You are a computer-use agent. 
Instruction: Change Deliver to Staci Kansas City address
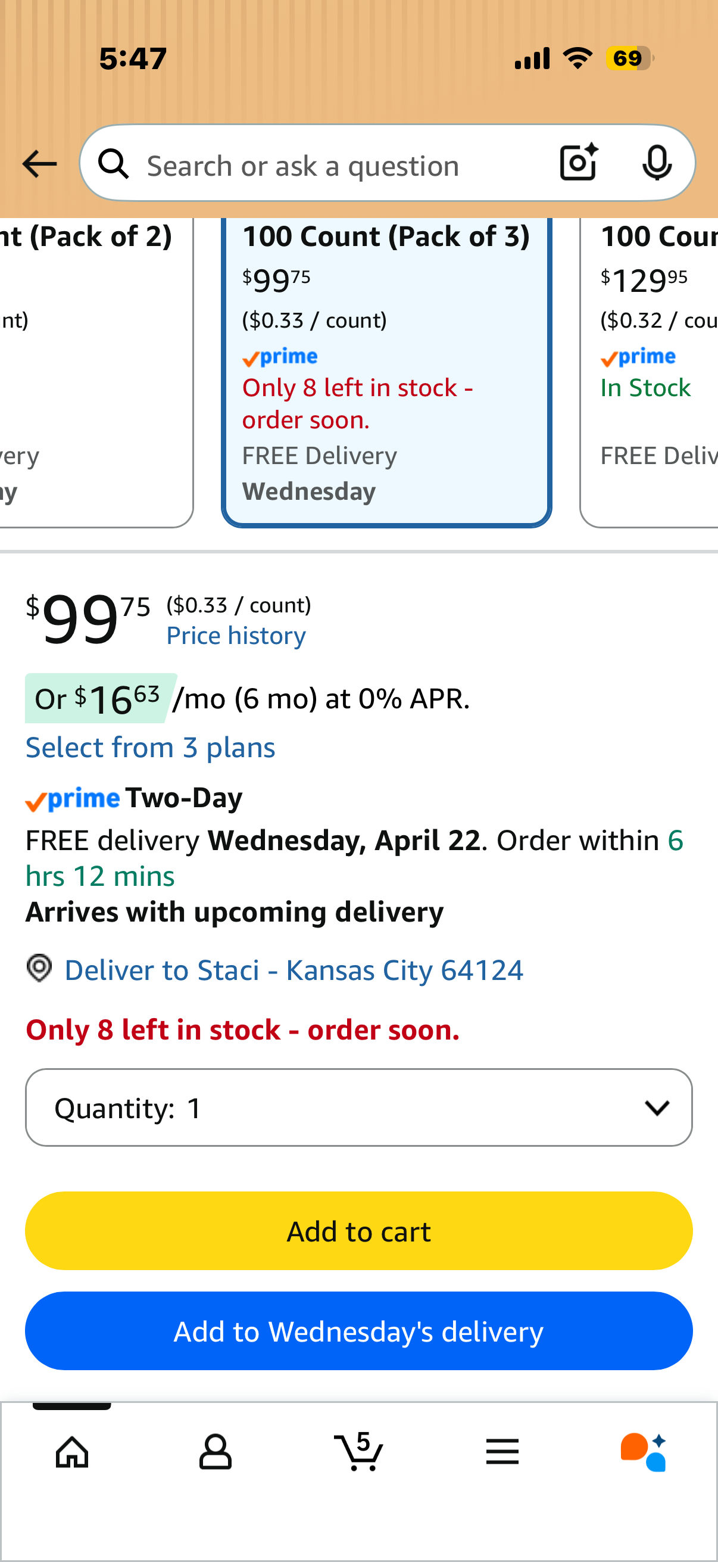pyautogui.click(x=294, y=970)
